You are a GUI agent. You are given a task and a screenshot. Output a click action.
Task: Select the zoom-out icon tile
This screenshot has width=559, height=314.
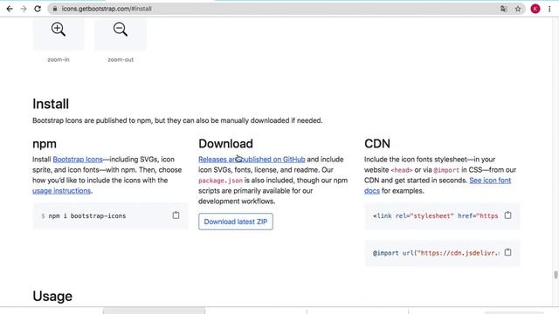121,34
